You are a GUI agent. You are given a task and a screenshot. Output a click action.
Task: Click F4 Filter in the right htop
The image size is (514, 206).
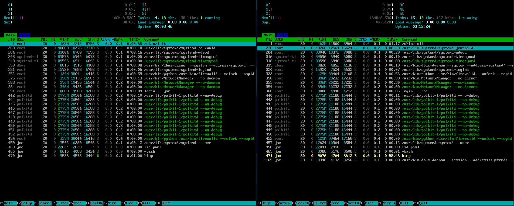coord(318,203)
